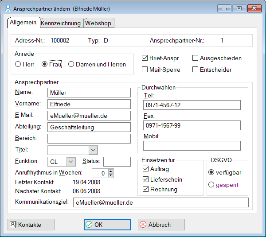Screen dimensions: 266x237
Task: Click the Kontakte button with contact icon
Action: pos(31,225)
